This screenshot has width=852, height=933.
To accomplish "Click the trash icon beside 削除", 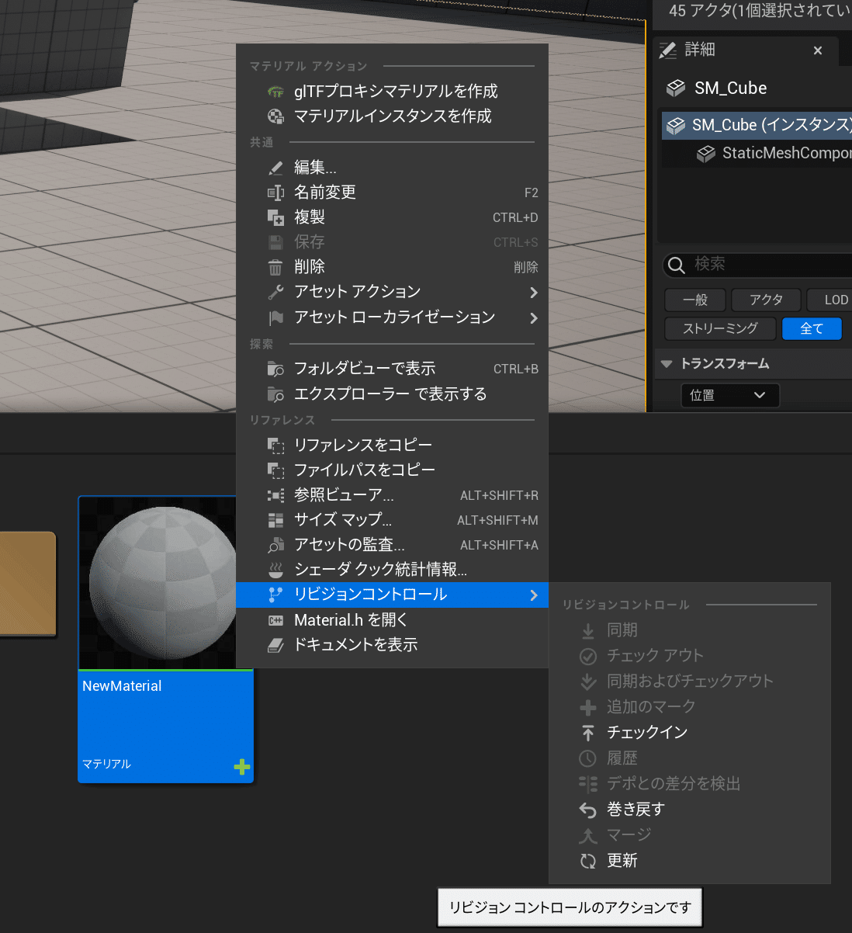I will (275, 268).
